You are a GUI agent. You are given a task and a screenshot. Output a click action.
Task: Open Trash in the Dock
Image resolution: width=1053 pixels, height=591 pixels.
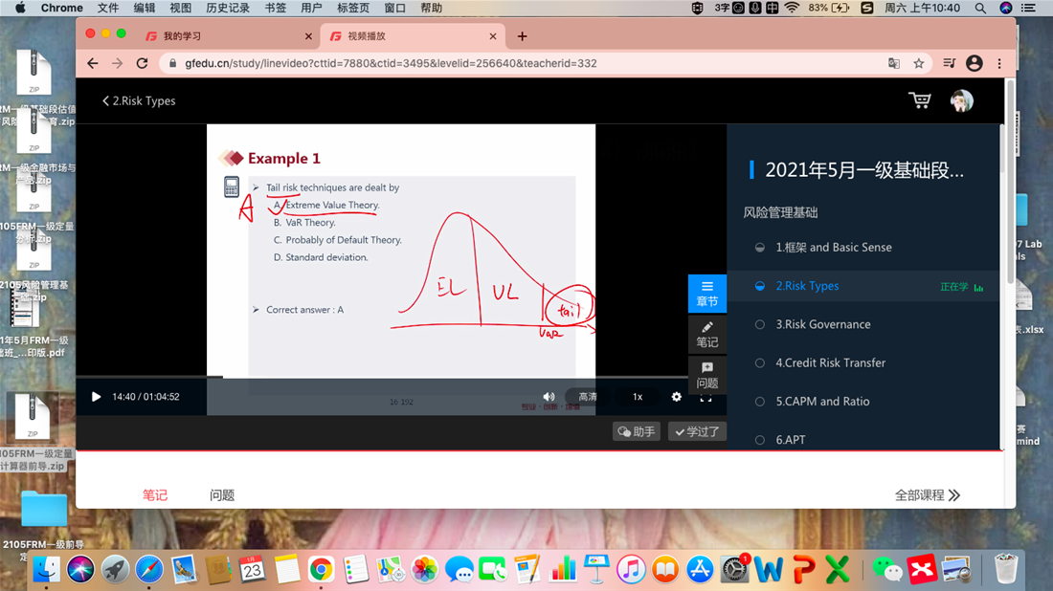(1005, 570)
